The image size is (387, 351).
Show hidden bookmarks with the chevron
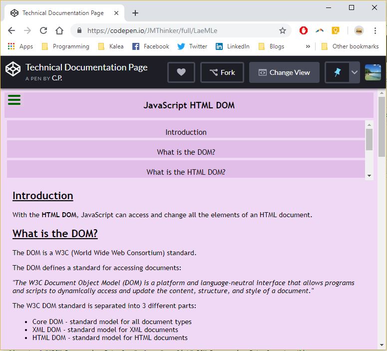click(x=308, y=46)
